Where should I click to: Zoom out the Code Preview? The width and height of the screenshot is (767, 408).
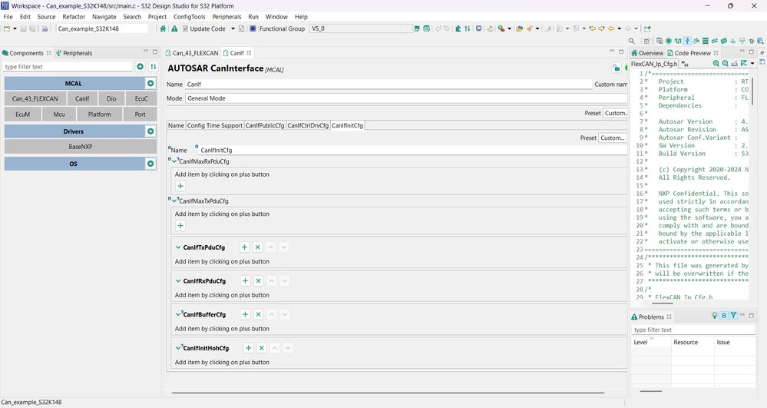pos(726,63)
